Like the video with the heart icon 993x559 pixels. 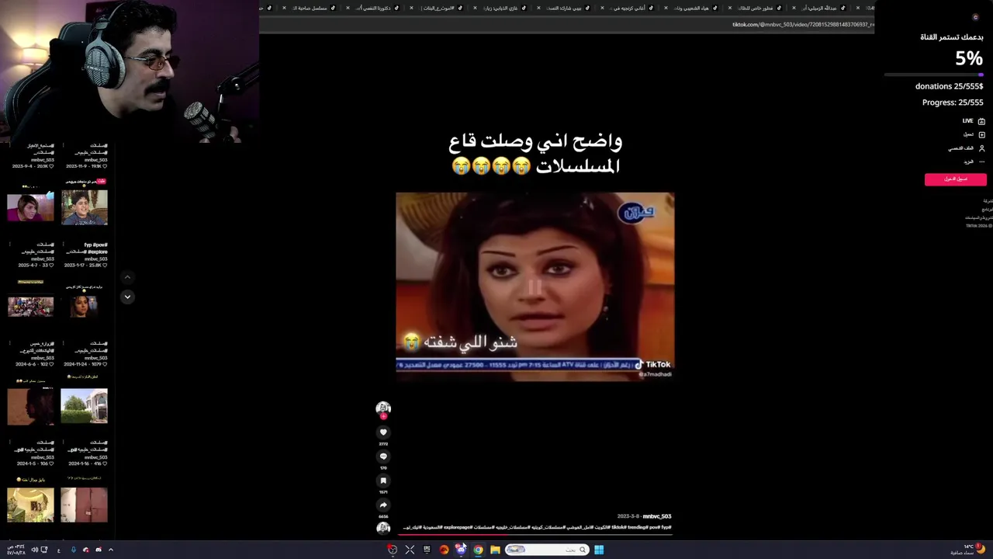point(383,432)
